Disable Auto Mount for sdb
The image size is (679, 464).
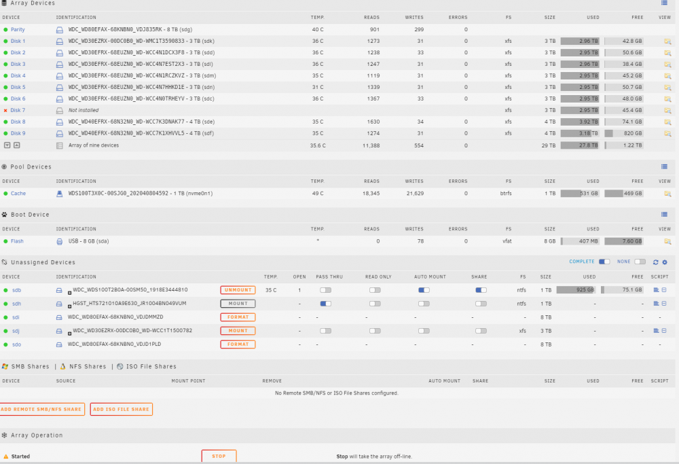tap(424, 290)
